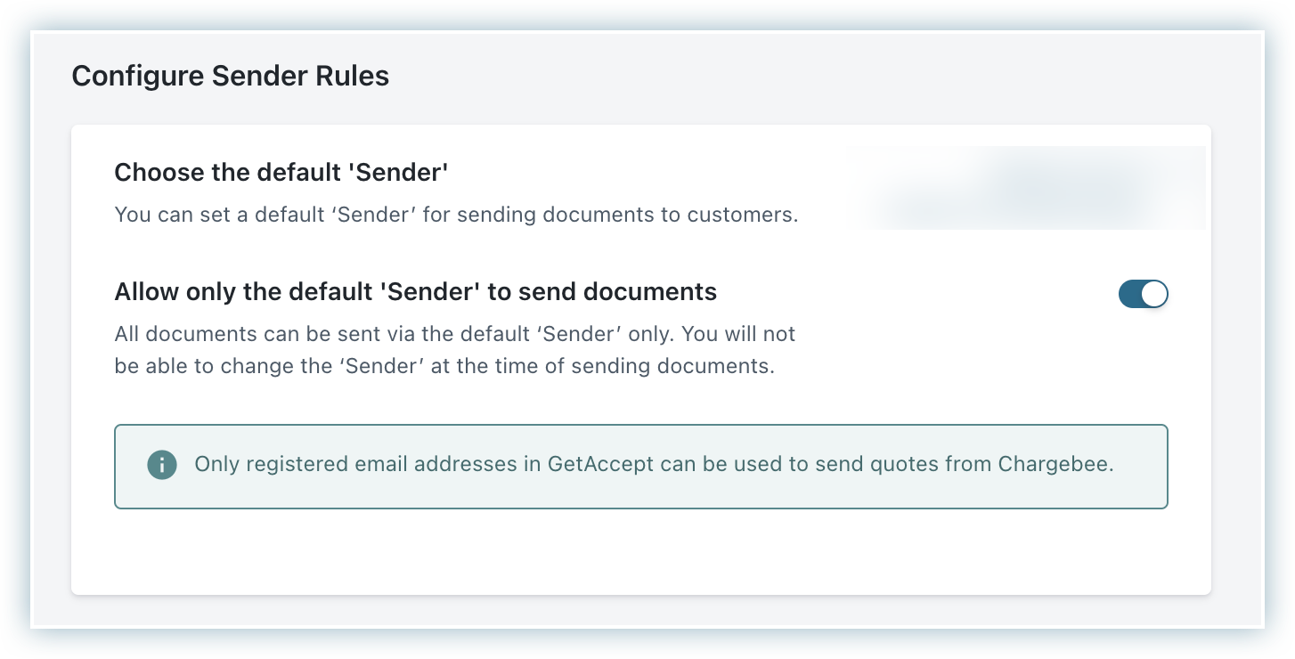1295x659 pixels.
Task: Click the "All documents can be sent" line
Action: (x=454, y=334)
